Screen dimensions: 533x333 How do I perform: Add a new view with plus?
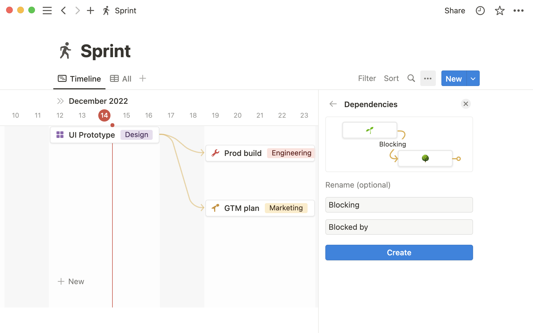pos(143,79)
